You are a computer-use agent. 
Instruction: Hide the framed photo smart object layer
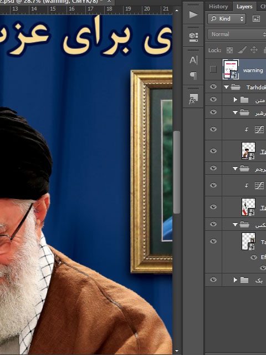[213, 241]
